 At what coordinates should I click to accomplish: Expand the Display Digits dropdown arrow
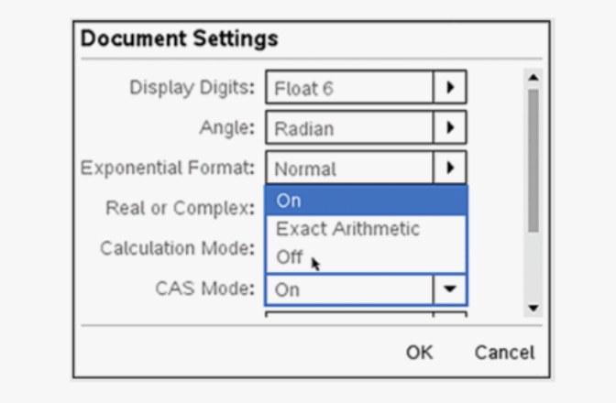(x=450, y=87)
